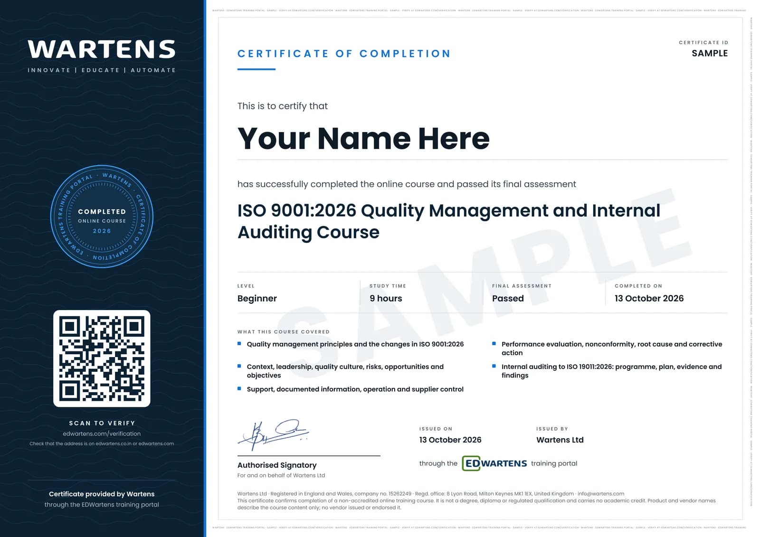
Task: Click the 'Certificate provided by Wartens' text
Action: coord(102,494)
